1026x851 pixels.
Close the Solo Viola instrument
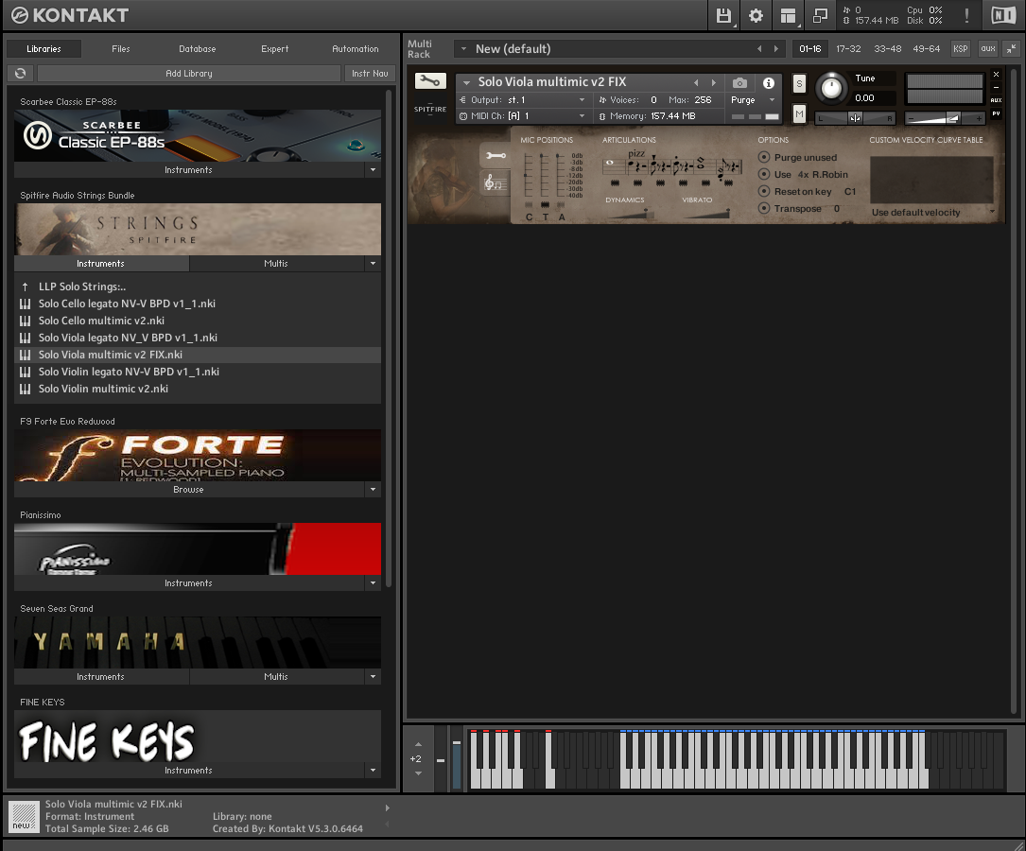tap(996, 75)
